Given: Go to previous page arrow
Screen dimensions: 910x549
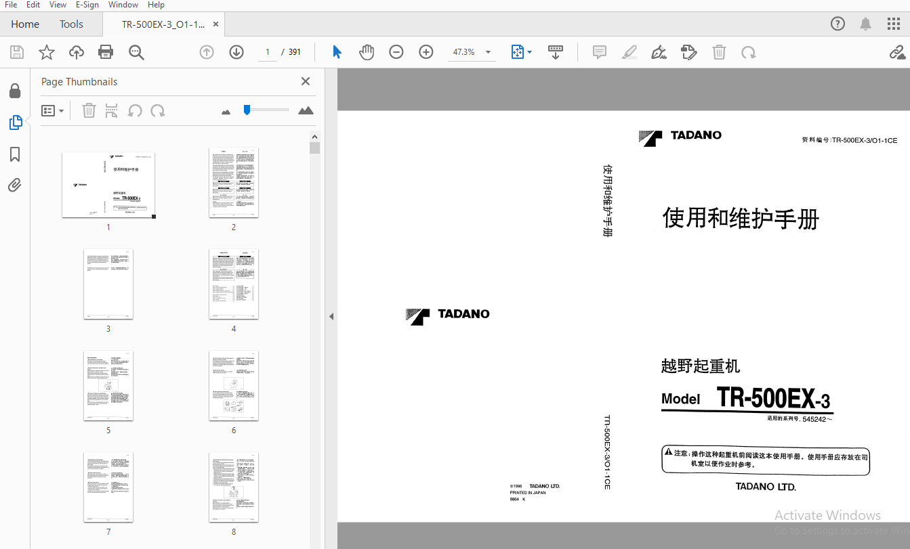Looking at the screenshot, I should [x=207, y=52].
